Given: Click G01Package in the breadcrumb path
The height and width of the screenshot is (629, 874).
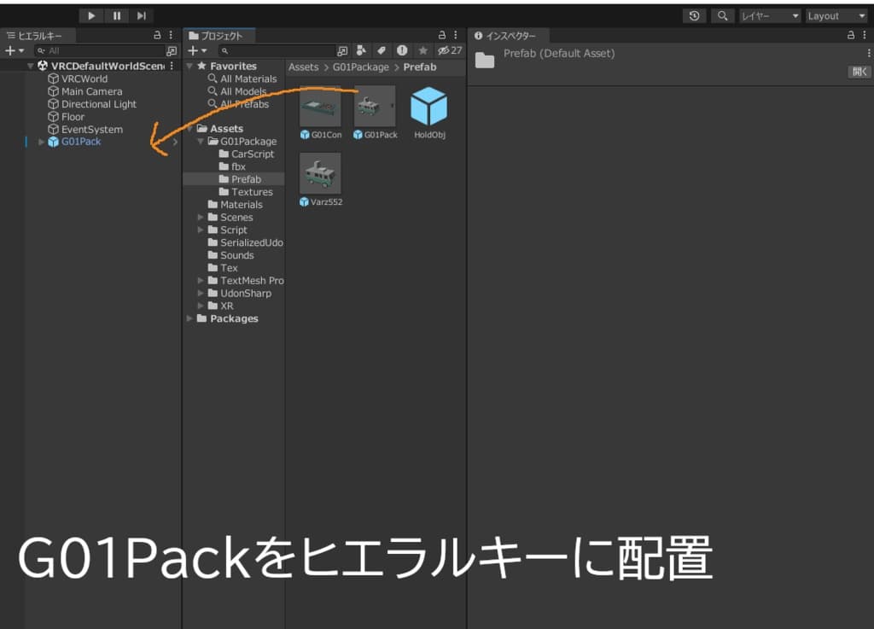Looking at the screenshot, I should point(360,67).
